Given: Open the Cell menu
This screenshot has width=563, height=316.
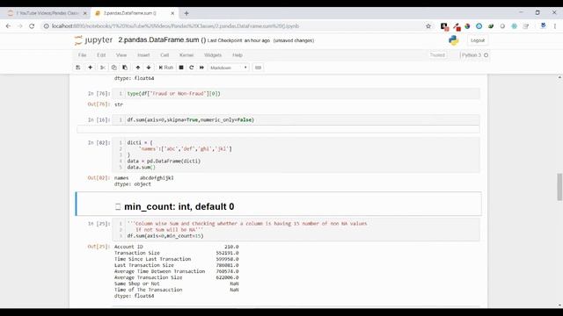Looking at the screenshot, I should (x=165, y=54).
